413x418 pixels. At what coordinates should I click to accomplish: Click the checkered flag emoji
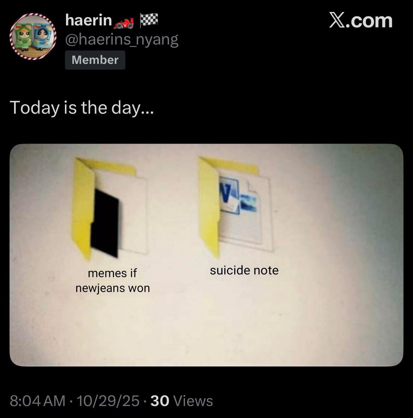click(x=149, y=20)
